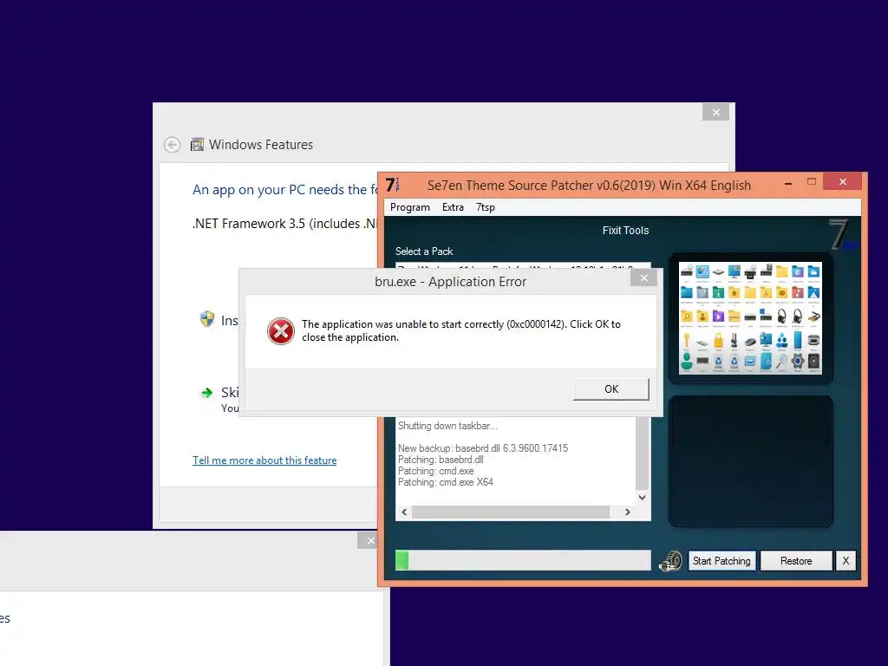
Task: Click the icon pack preview thumbnail
Action: [x=750, y=317]
